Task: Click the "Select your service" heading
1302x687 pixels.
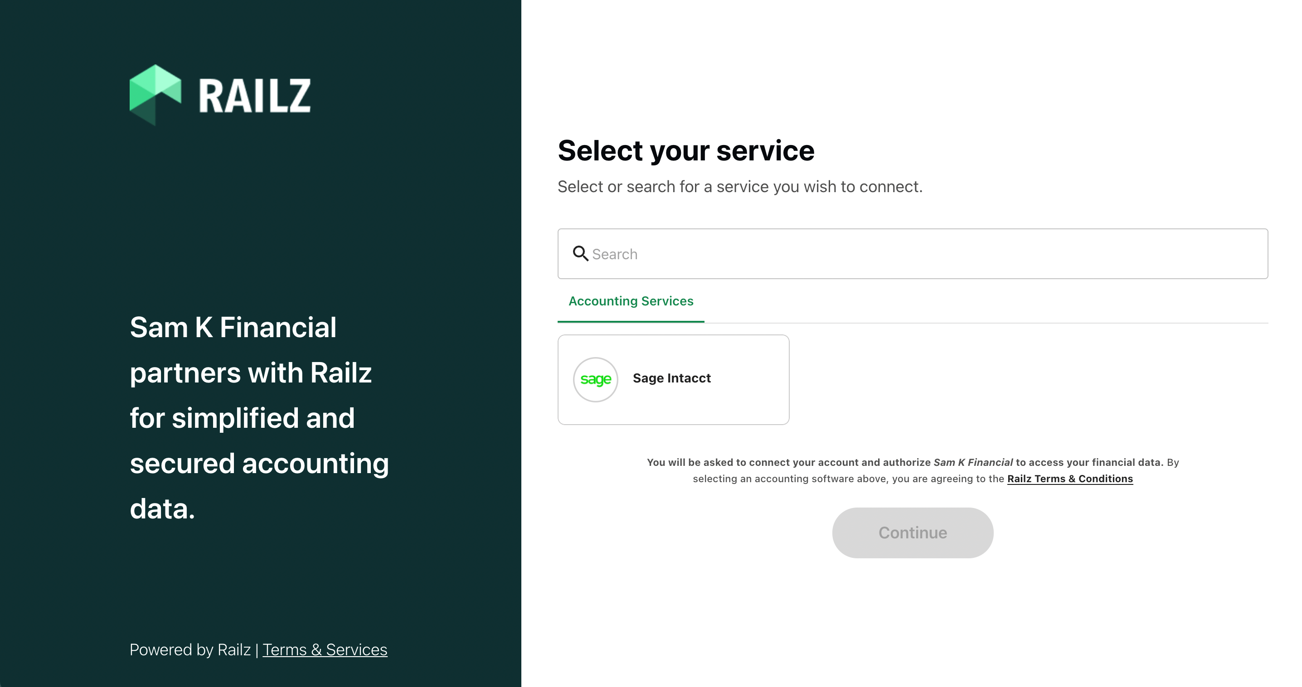Action: tap(686, 150)
